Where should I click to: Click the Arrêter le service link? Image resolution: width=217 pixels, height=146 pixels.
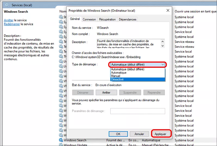(8, 20)
